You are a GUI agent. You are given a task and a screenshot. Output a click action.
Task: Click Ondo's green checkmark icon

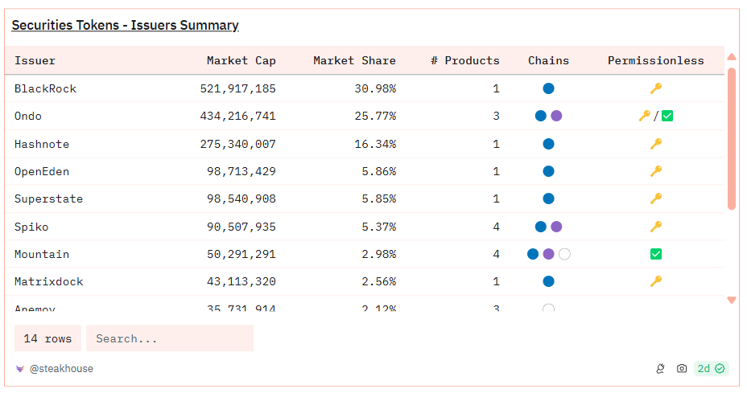[x=667, y=116]
